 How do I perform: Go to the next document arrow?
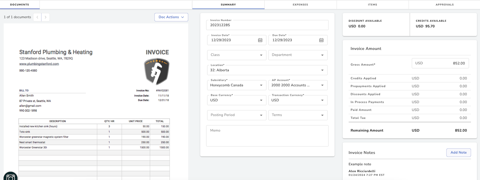pos(45,17)
